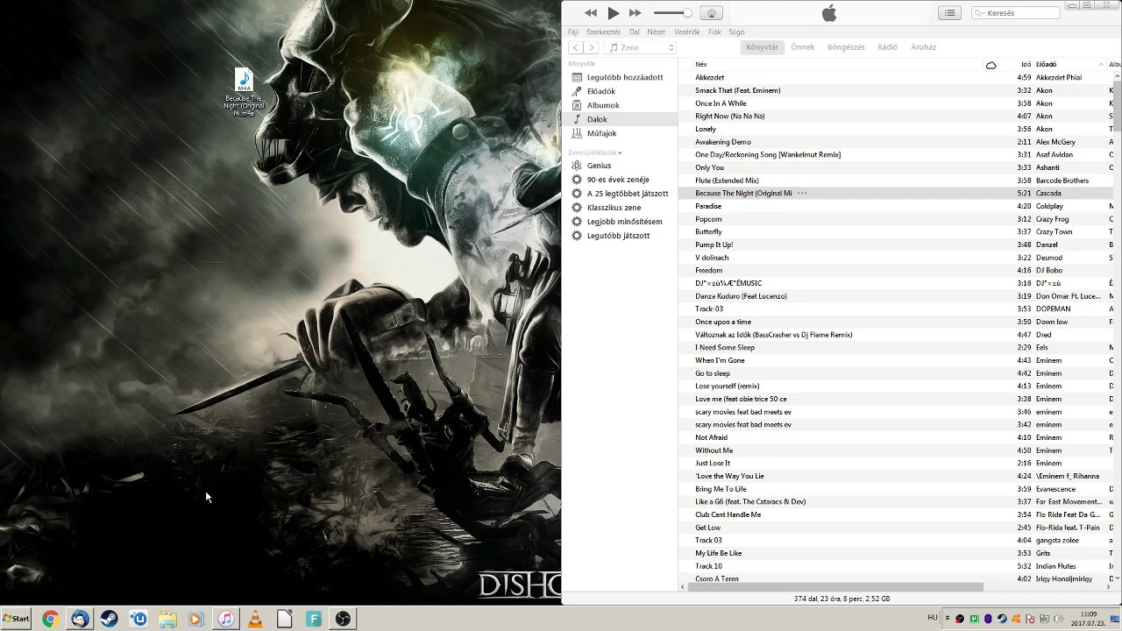Image resolution: width=1122 pixels, height=631 pixels.
Task: Open the Up Next list button
Action: pyautogui.click(x=949, y=13)
